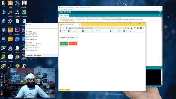This screenshot has width=176, height=99.
Task: Click Arduino Save sketch button
Action: click(x=70, y=12)
